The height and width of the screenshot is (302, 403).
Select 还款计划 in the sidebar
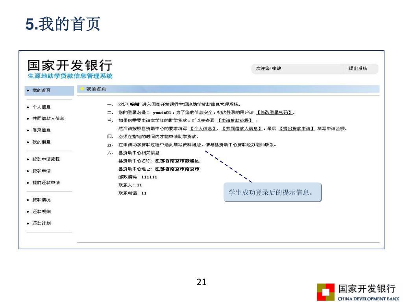pyautogui.click(x=41, y=223)
